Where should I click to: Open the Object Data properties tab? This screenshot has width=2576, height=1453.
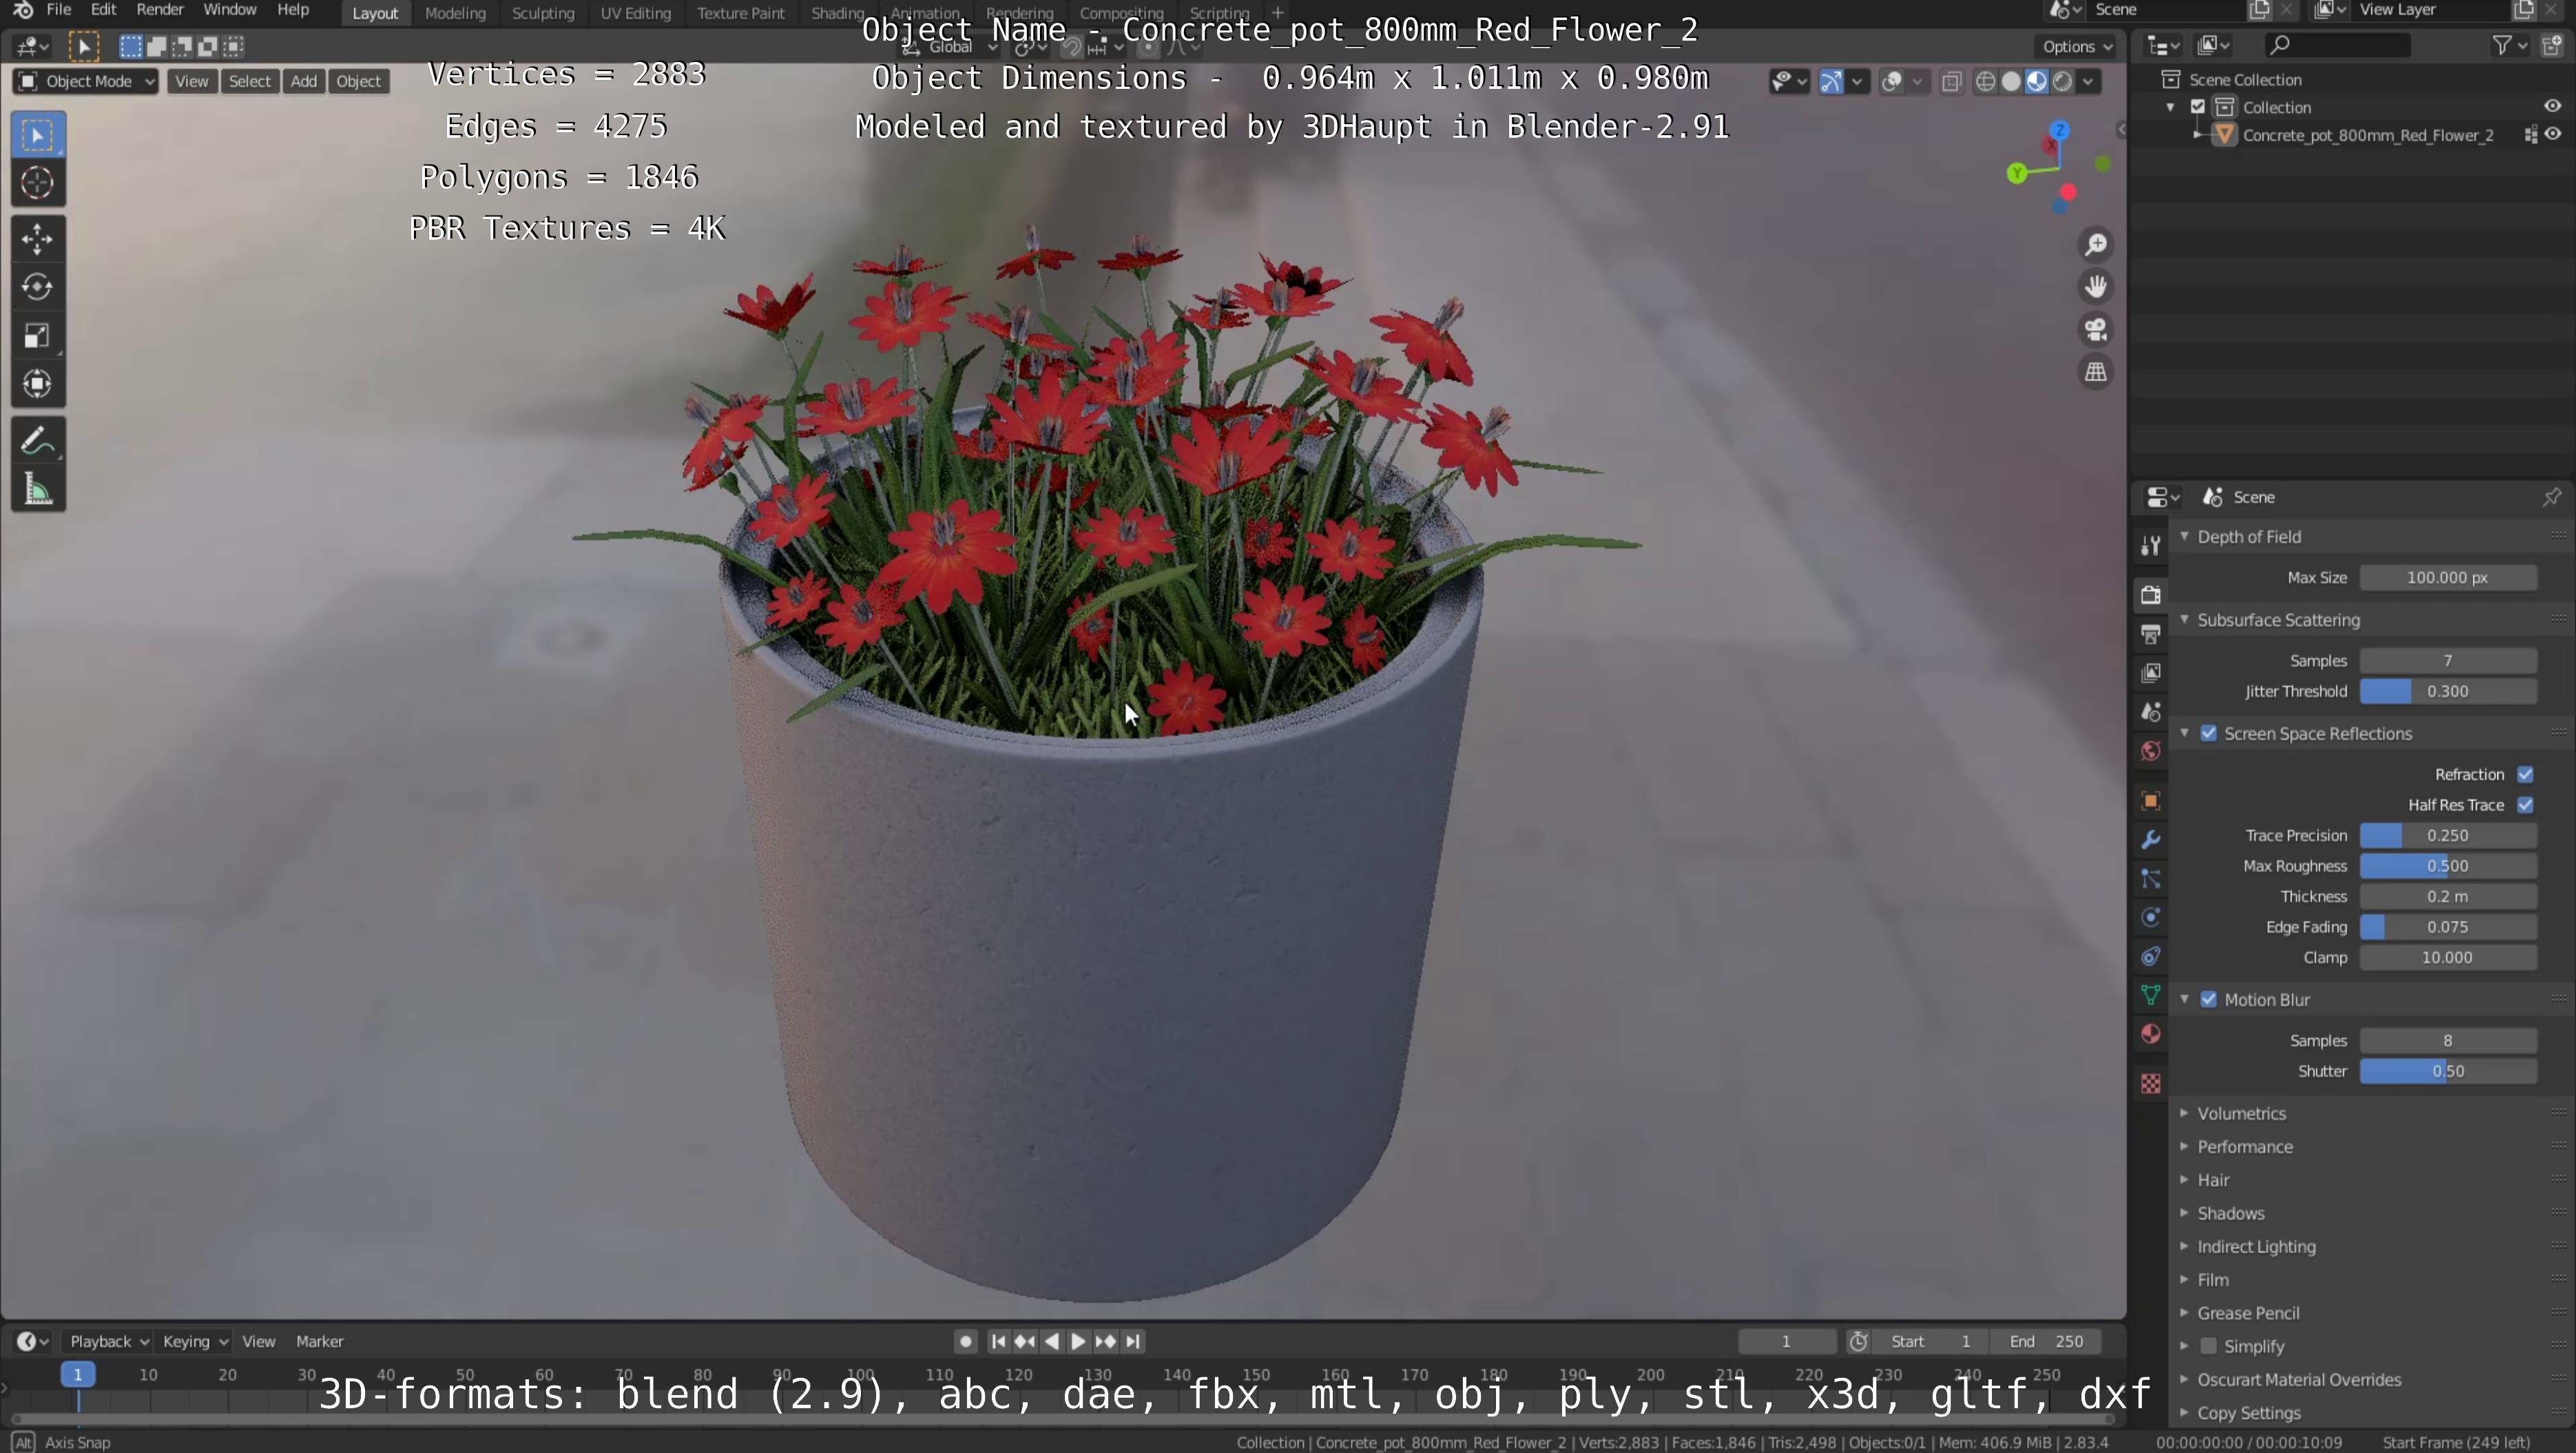2150,995
